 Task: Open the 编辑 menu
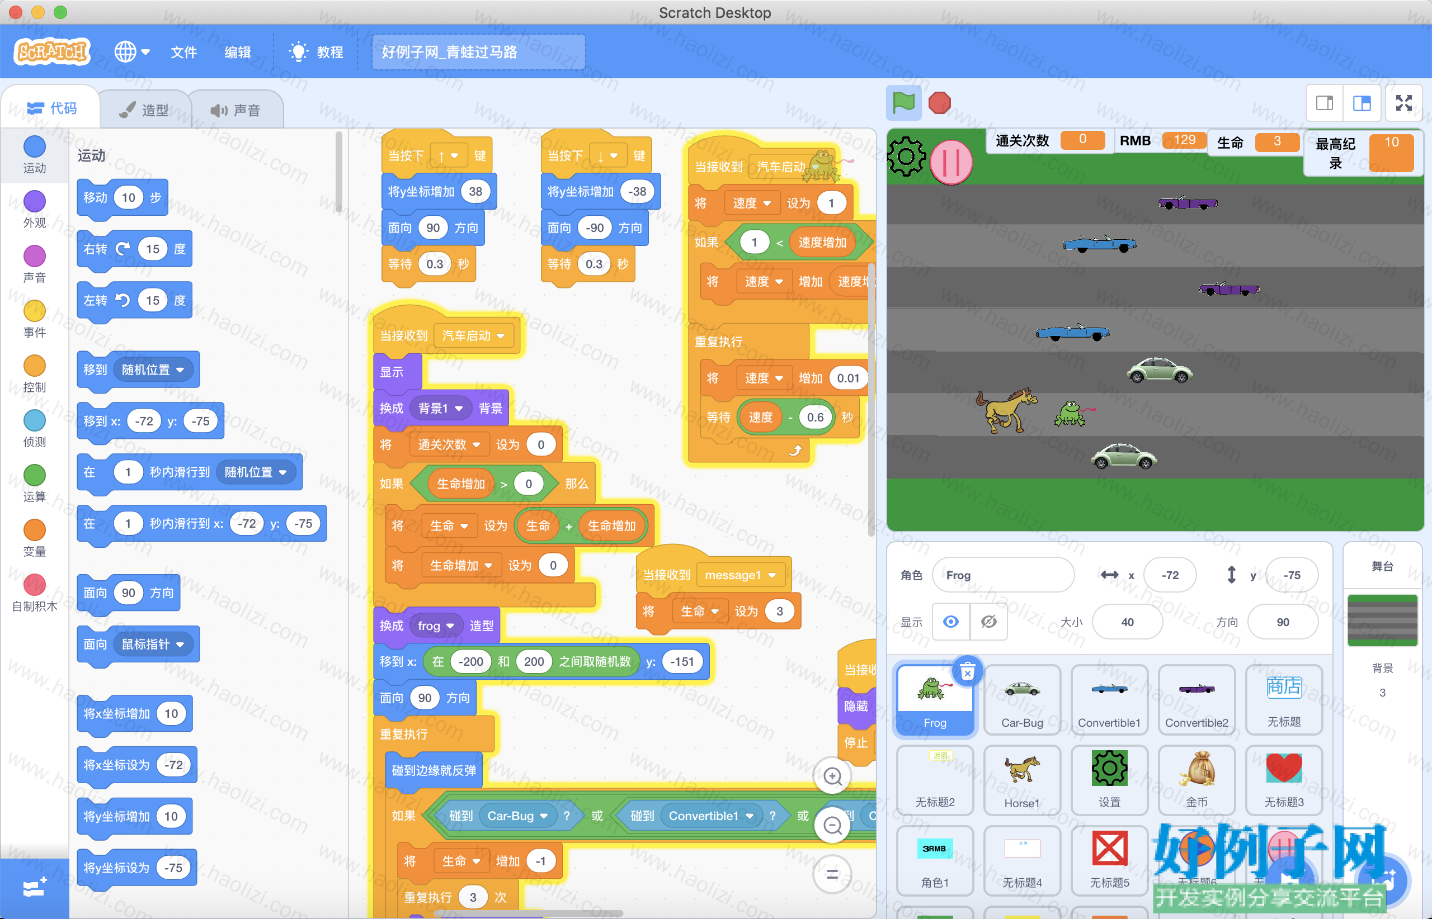click(x=237, y=53)
